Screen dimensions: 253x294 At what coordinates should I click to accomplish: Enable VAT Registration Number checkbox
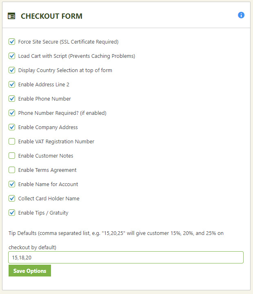click(12, 141)
